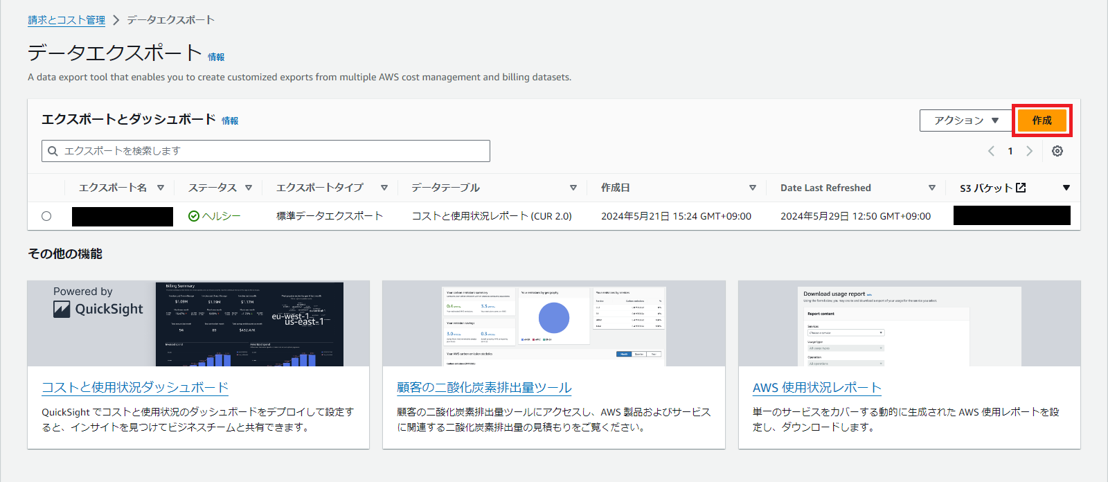Screen dimensions: 1108x482
Task: Sort by エクスポートタイプ column arrow
Action: pos(384,188)
